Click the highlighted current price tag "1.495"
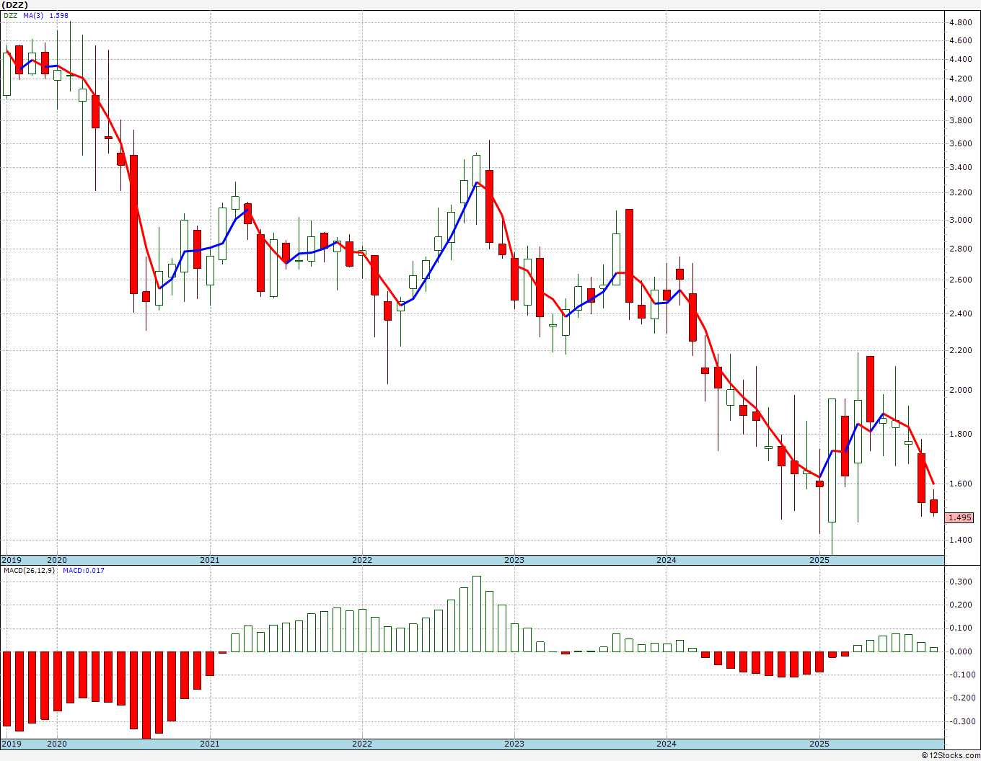Viewport: 981px width, 761px height. click(x=960, y=517)
